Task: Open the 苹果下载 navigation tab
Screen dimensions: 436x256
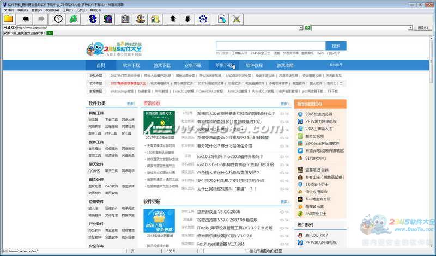Action: 223,65
